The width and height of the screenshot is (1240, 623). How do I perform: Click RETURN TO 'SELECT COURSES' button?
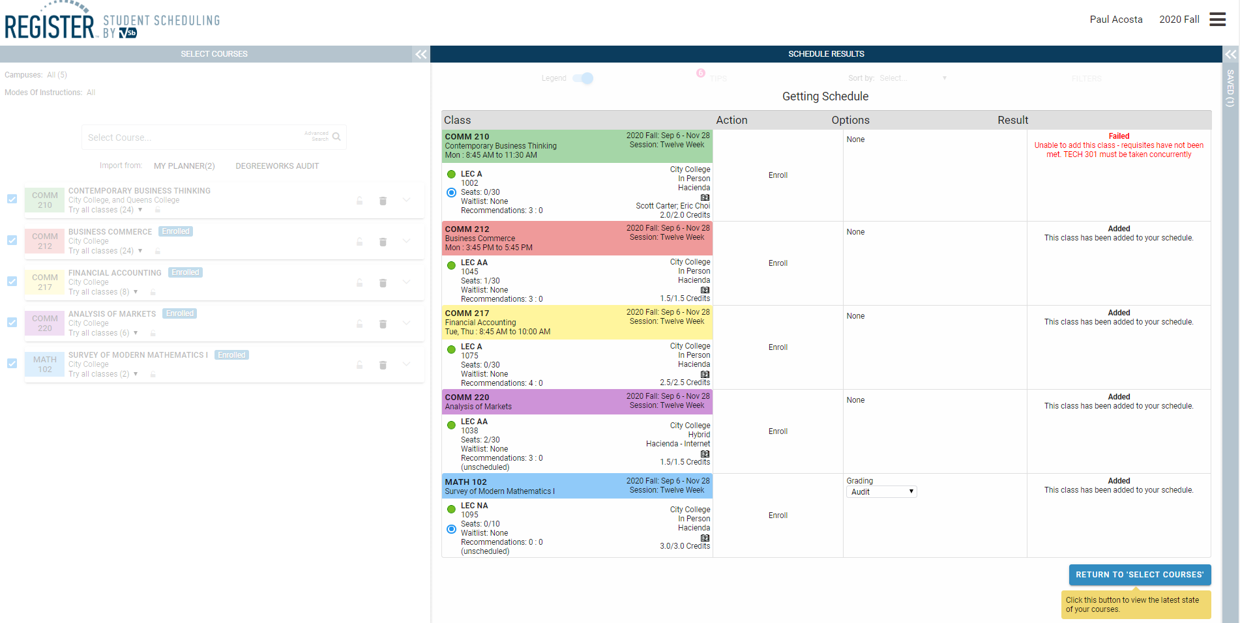tap(1140, 575)
